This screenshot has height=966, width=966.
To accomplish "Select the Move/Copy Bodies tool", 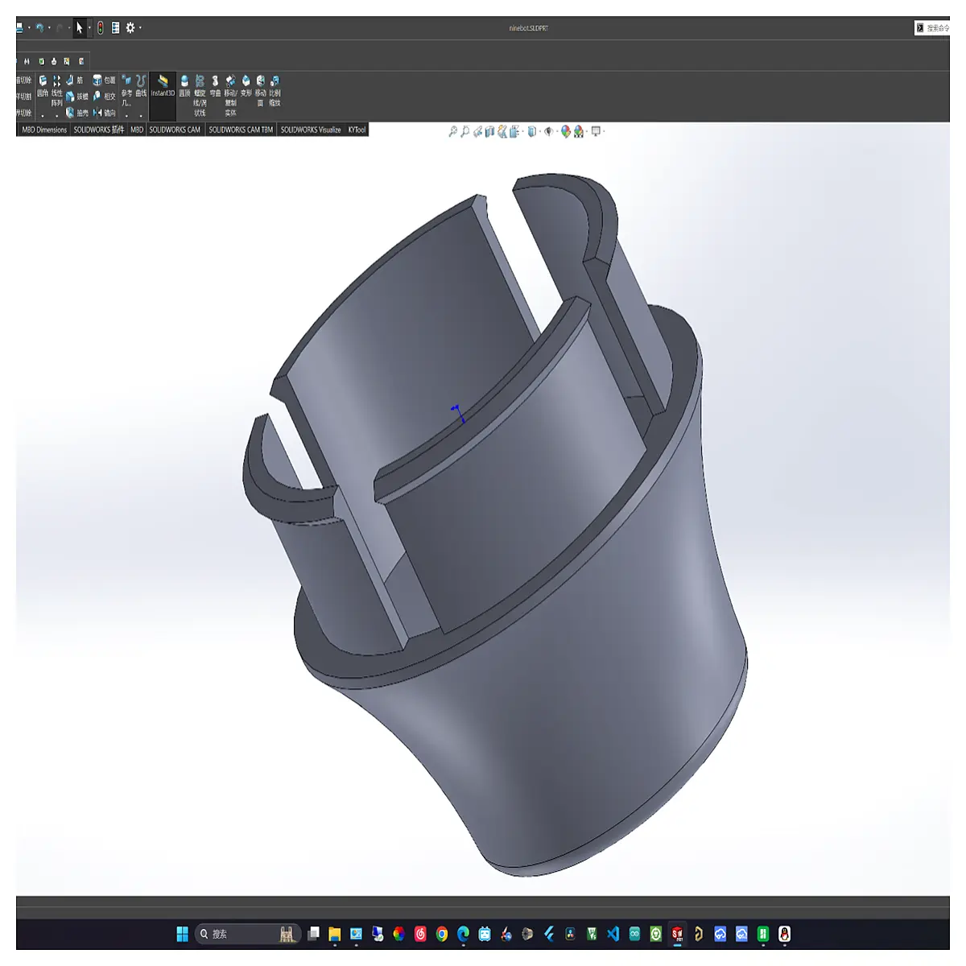I will click(230, 96).
